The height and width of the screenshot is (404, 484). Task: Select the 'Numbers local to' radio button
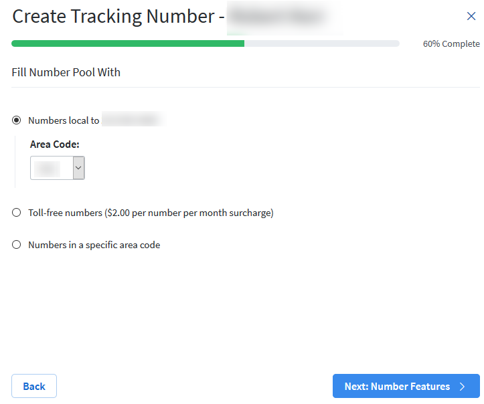point(17,120)
